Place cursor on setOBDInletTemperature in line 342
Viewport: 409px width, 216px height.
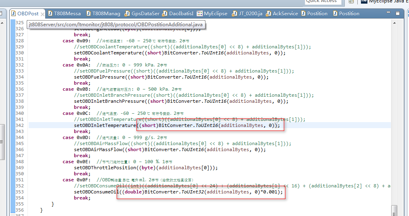click(105, 125)
